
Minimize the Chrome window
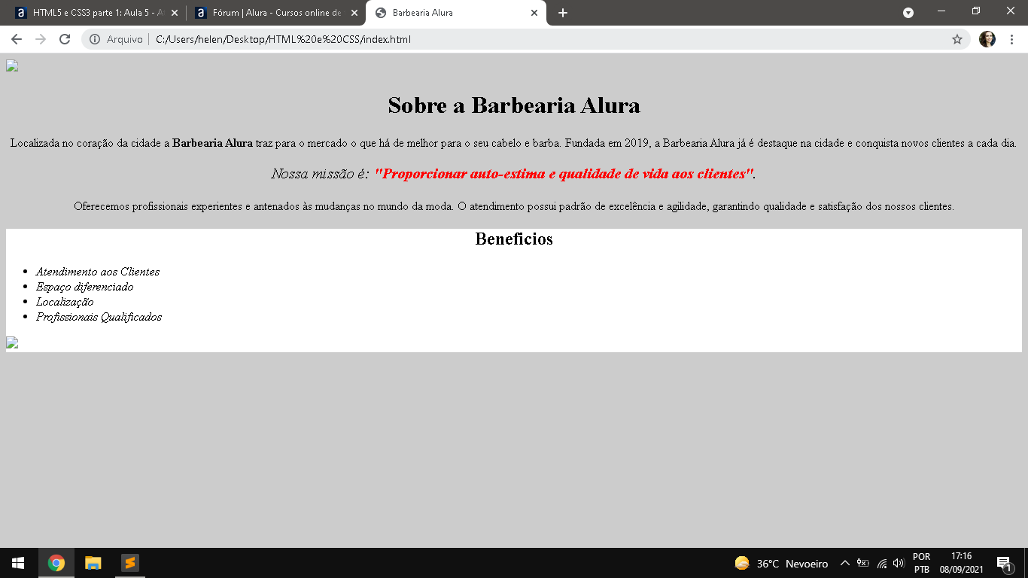pos(941,11)
